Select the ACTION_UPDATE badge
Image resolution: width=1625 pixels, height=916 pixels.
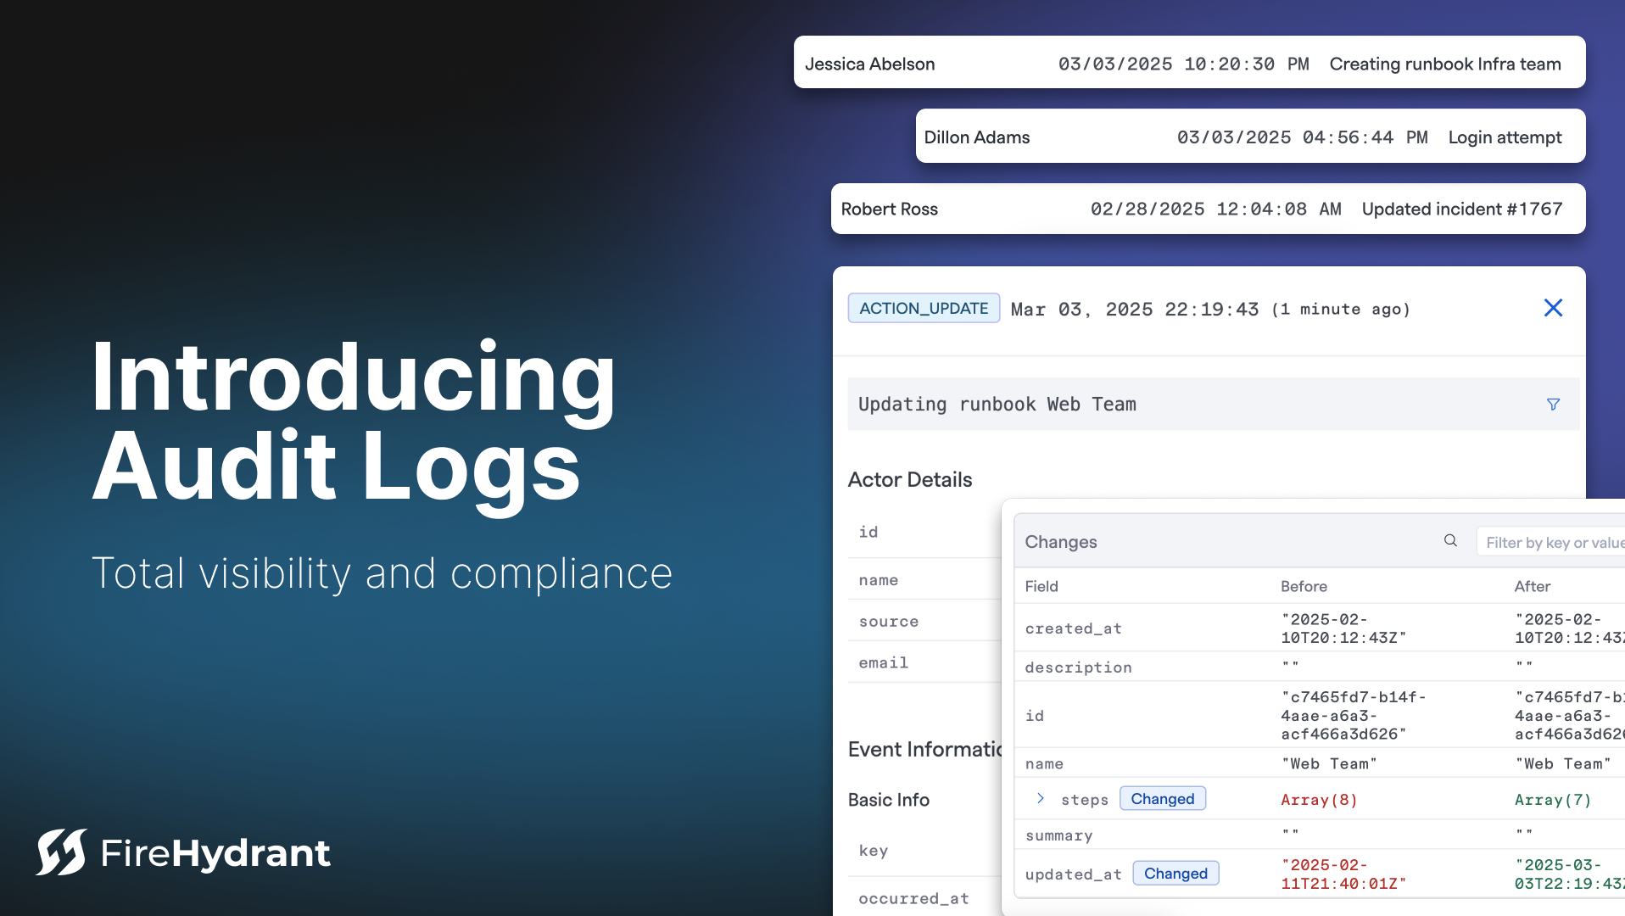pyautogui.click(x=924, y=308)
